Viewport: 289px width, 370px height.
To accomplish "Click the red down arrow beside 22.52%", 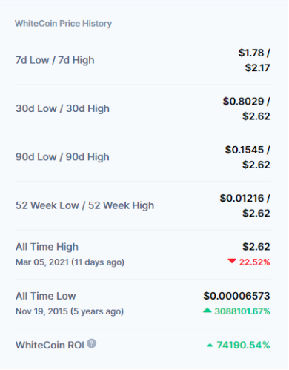I will click(x=232, y=261).
